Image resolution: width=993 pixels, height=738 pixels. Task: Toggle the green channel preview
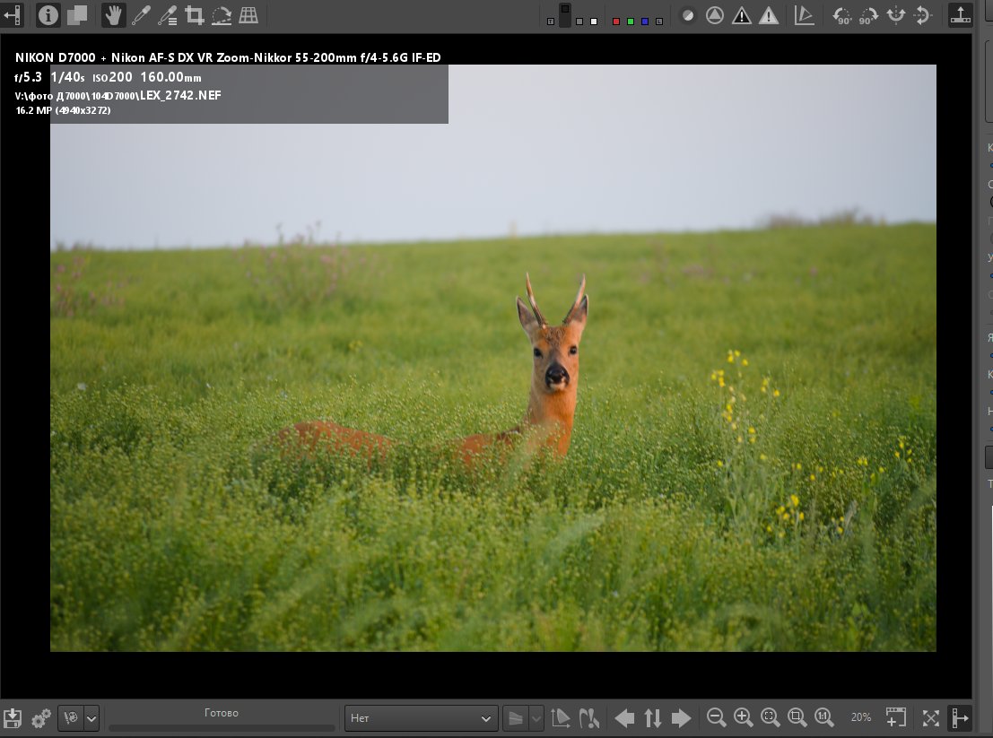click(630, 22)
